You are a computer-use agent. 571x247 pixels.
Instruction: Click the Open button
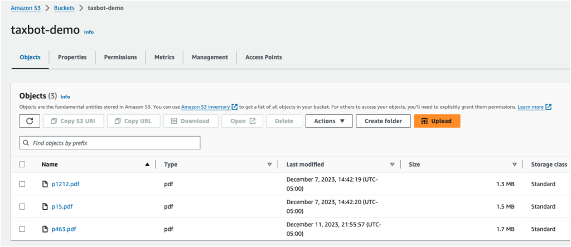pos(242,121)
